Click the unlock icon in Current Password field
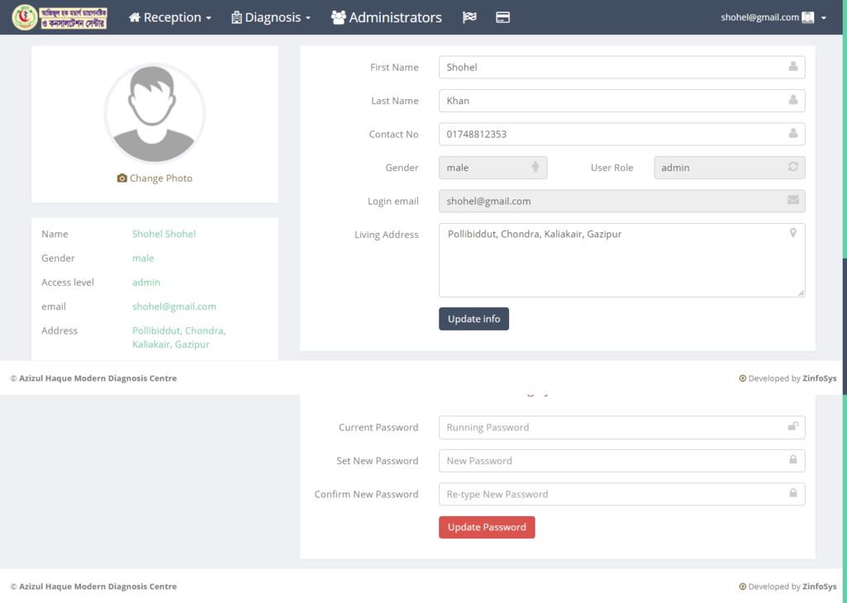Viewport: 847px width, 603px height. click(792, 427)
